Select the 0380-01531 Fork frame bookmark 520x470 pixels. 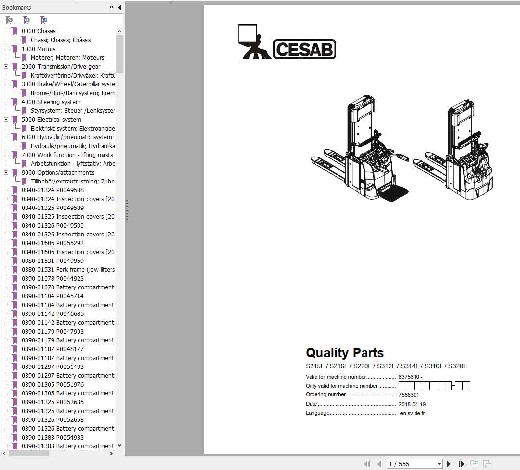[68, 270]
